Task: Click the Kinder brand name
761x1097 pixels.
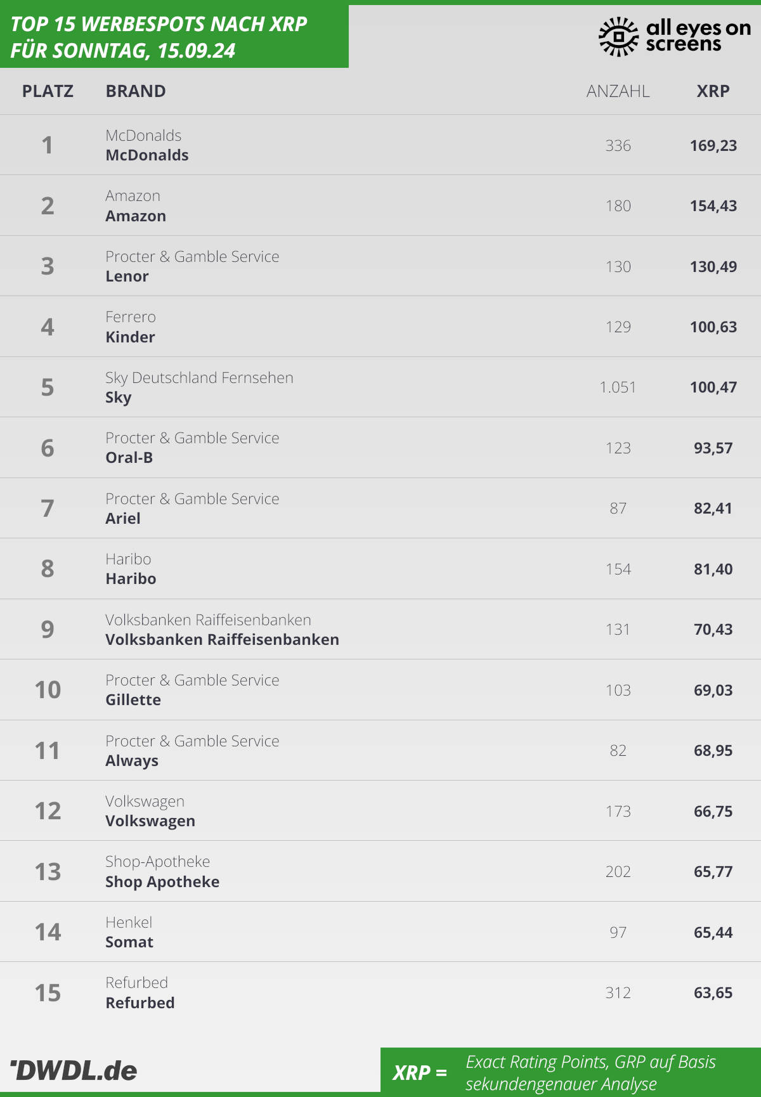Action: click(130, 337)
